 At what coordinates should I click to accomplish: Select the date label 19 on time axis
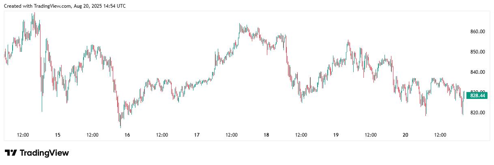336,135
